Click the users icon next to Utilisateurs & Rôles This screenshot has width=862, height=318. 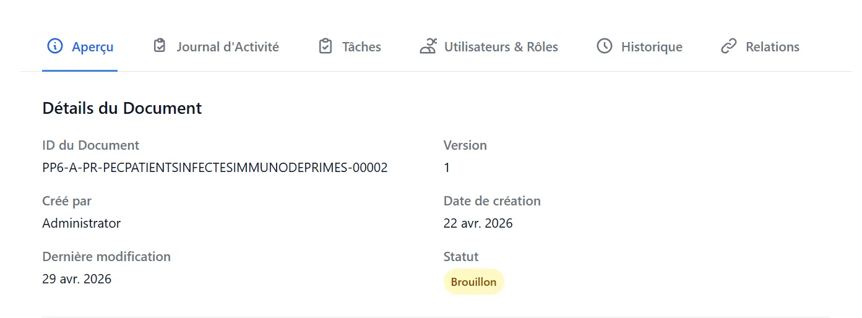[x=428, y=46]
